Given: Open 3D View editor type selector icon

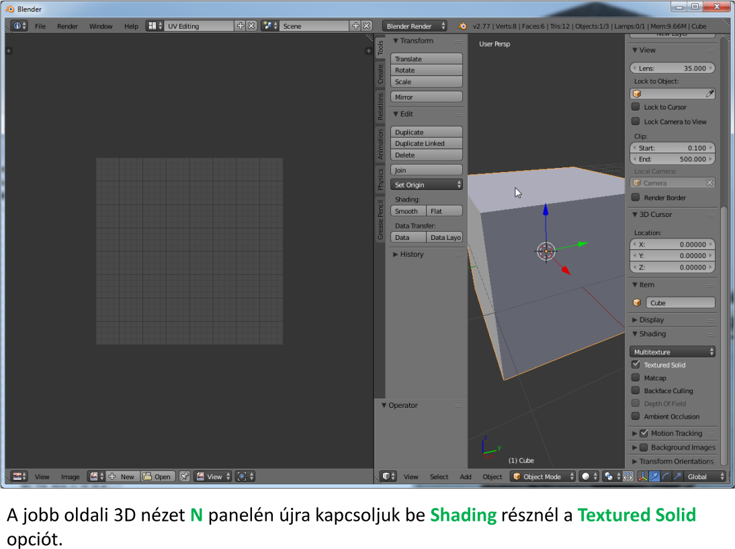Looking at the screenshot, I should (388, 476).
